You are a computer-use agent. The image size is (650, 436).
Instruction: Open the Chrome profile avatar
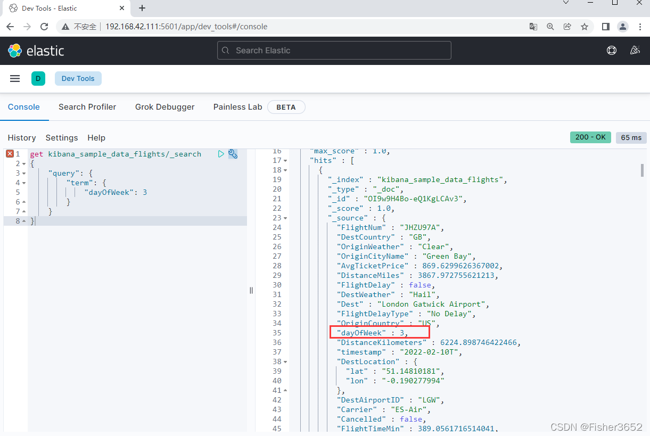pyautogui.click(x=622, y=27)
